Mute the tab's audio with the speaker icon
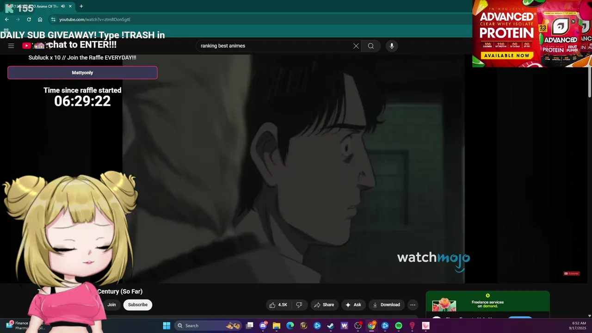This screenshot has width=592, height=333. (62, 6)
